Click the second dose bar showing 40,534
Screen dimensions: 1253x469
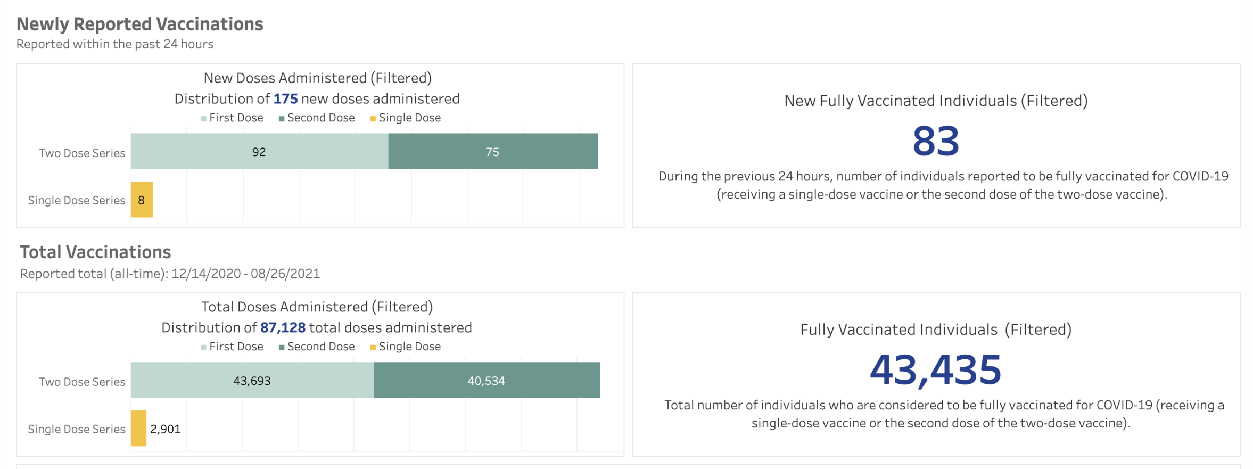pyautogui.click(x=487, y=380)
